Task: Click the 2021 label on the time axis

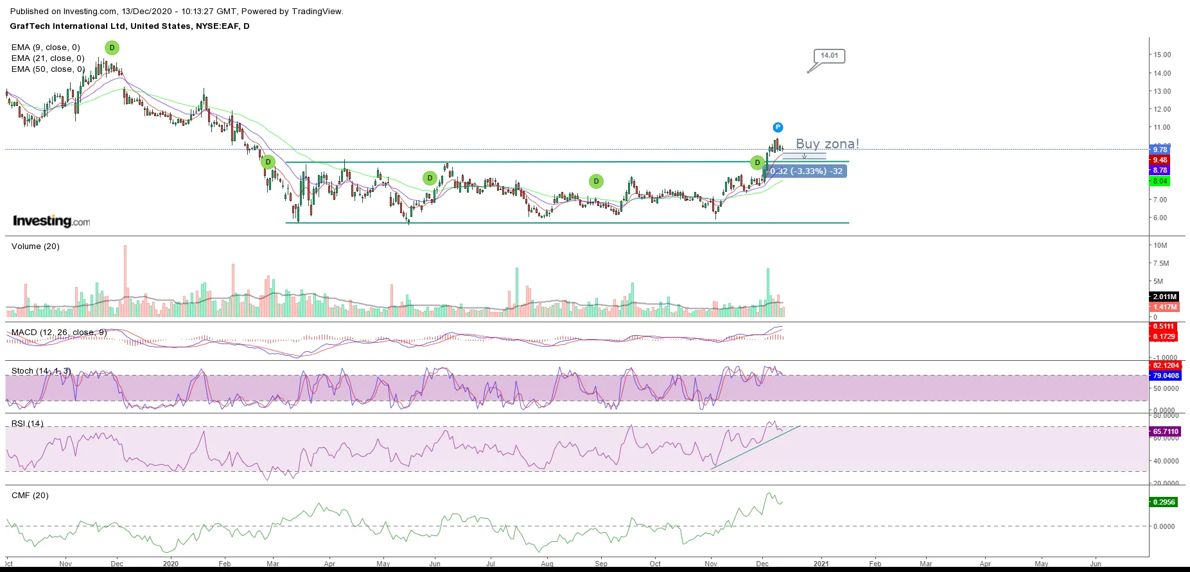Action: pyautogui.click(x=821, y=564)
